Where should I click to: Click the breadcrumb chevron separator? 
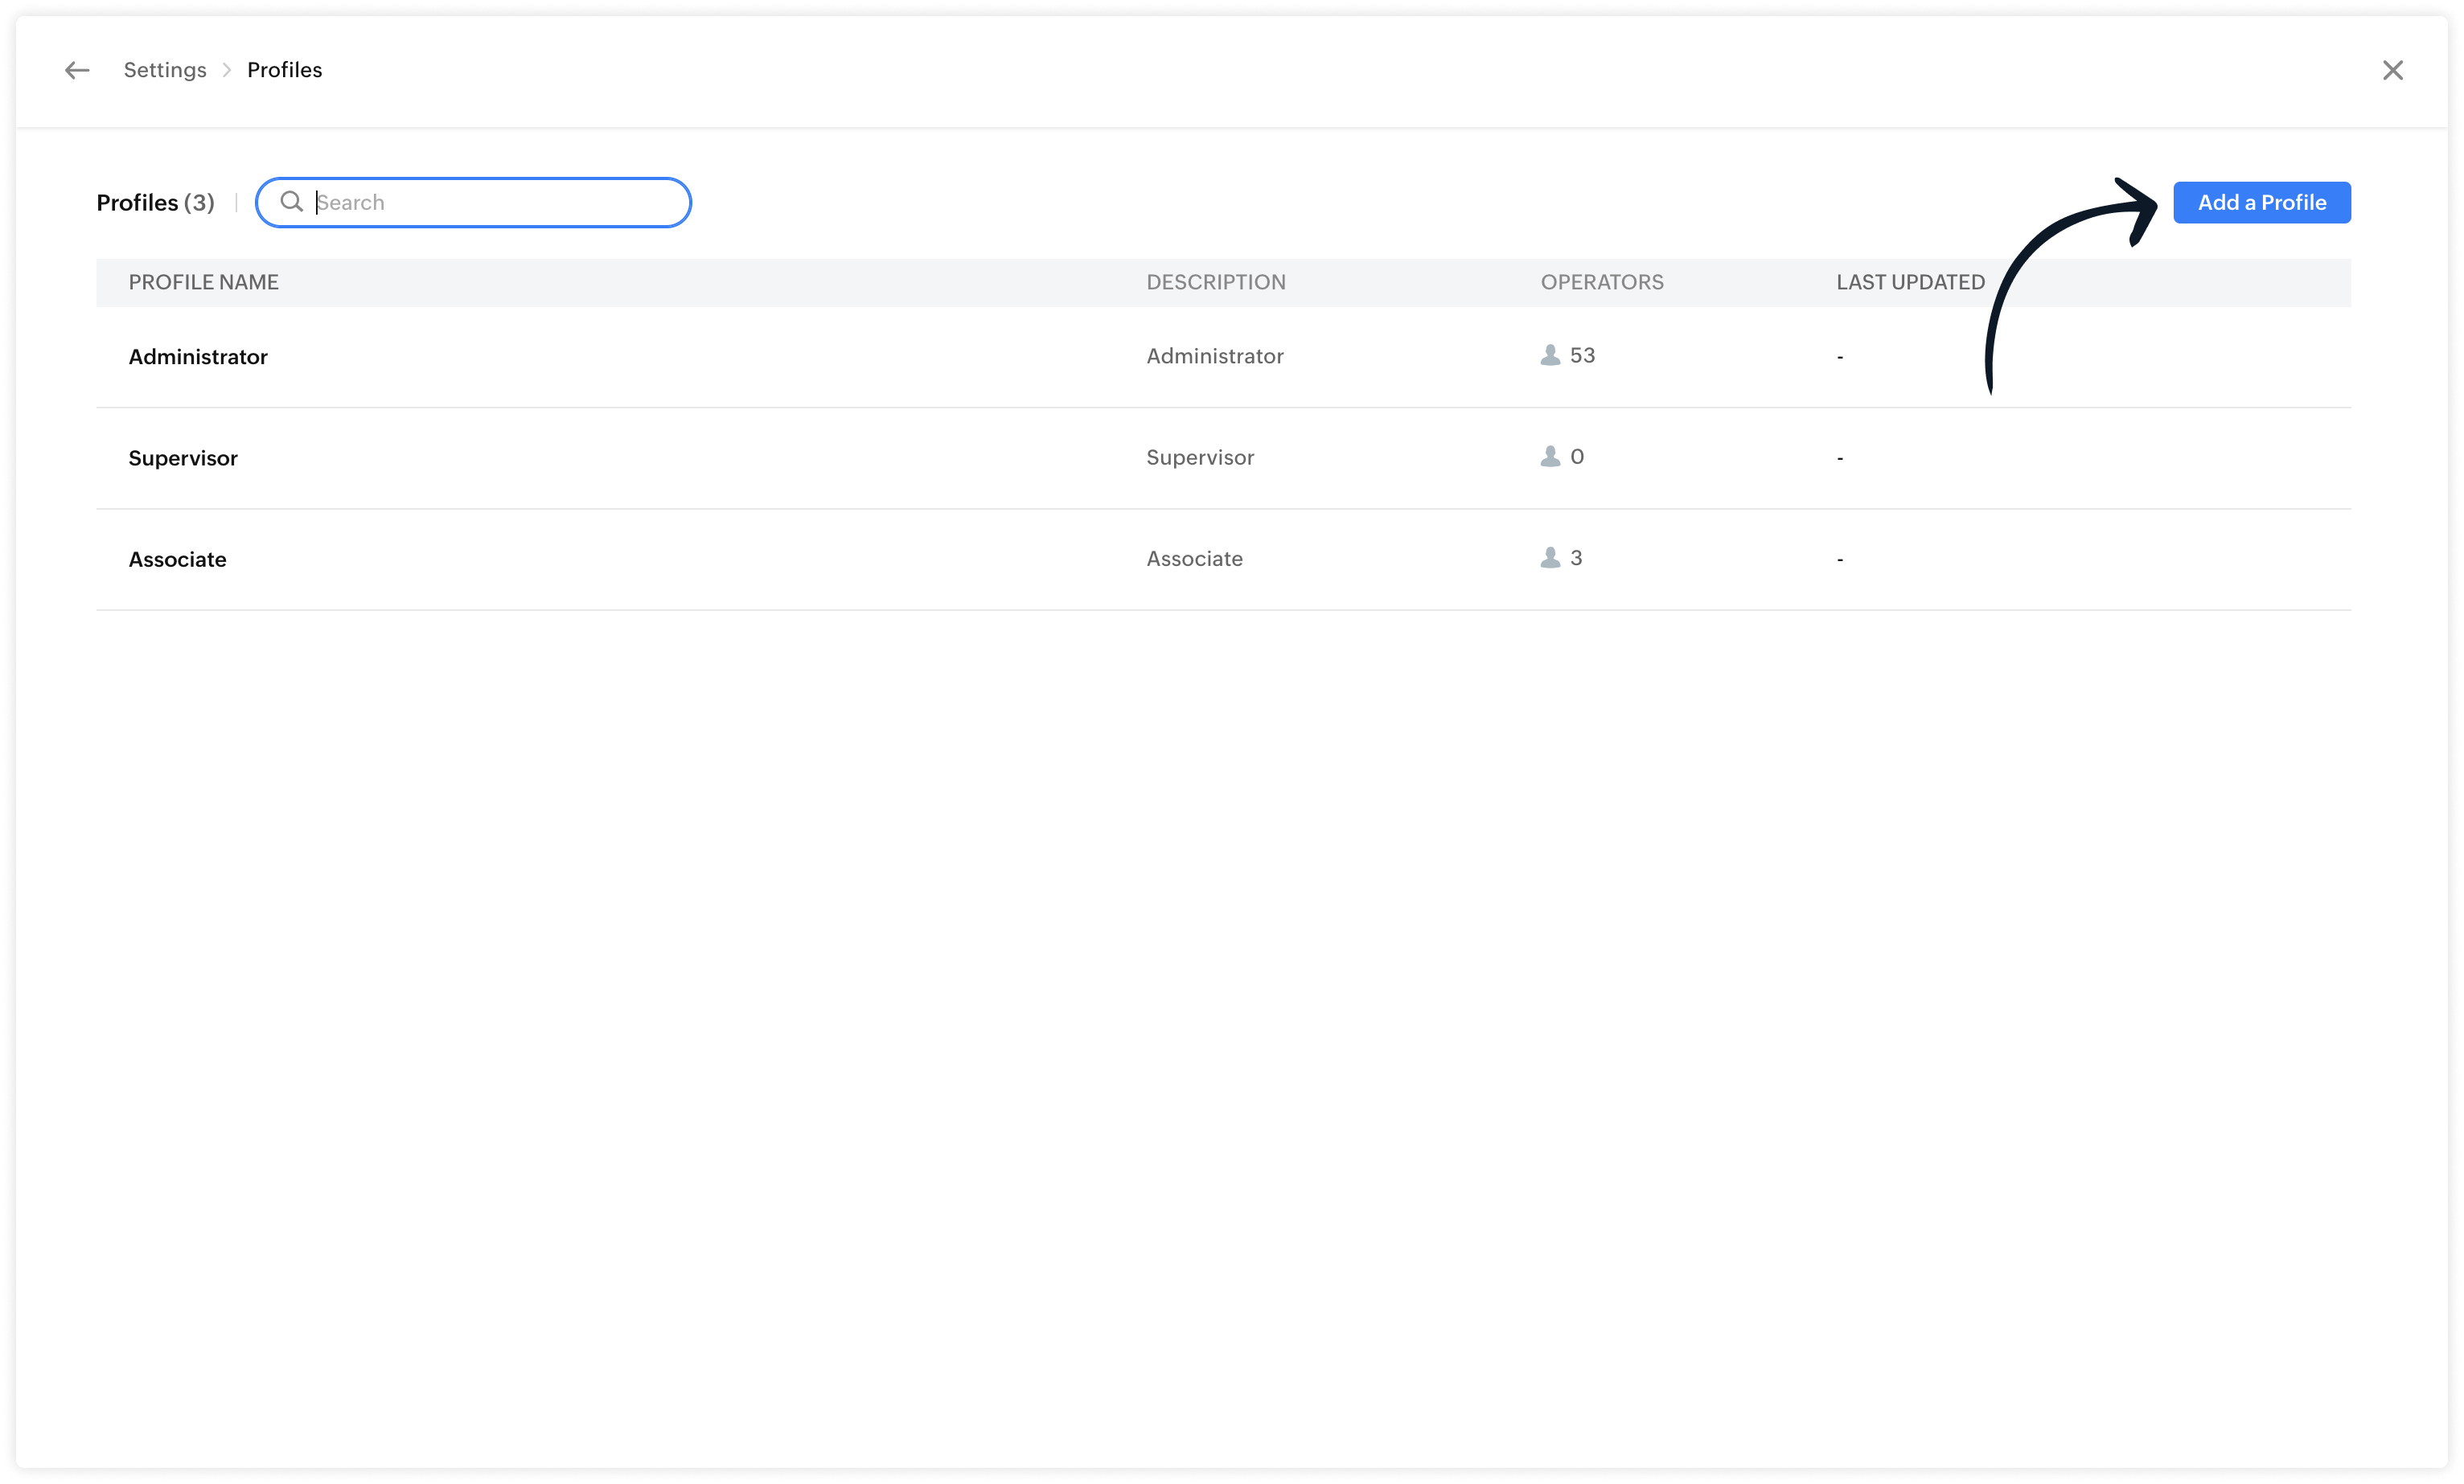[x=227, y=70]
